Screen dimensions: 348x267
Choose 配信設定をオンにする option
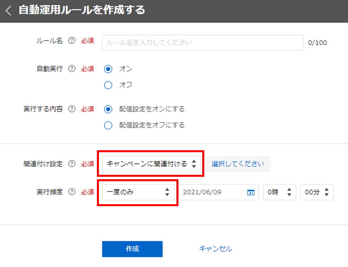pos(108,109)
